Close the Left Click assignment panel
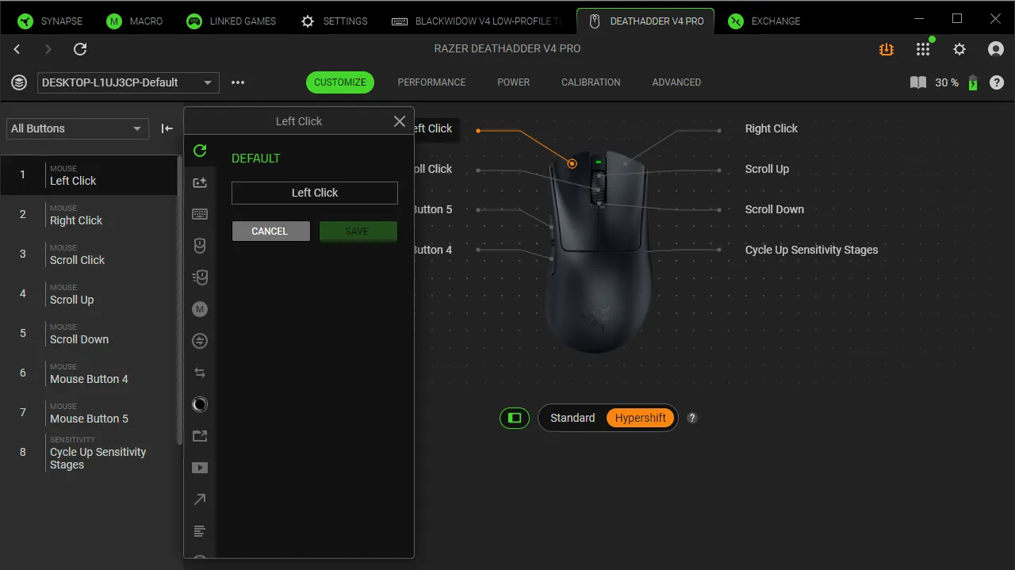Screen dimensions: 1015x570 [400, 121]
